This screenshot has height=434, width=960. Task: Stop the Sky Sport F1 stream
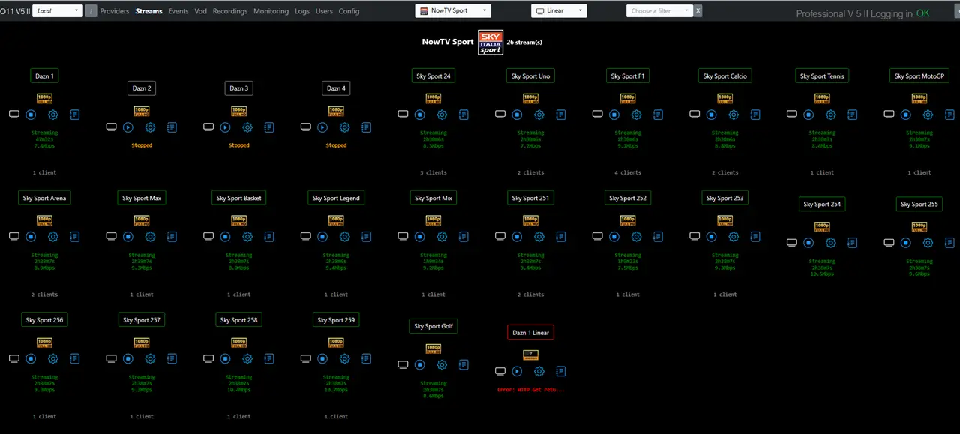tap(614, 115)
